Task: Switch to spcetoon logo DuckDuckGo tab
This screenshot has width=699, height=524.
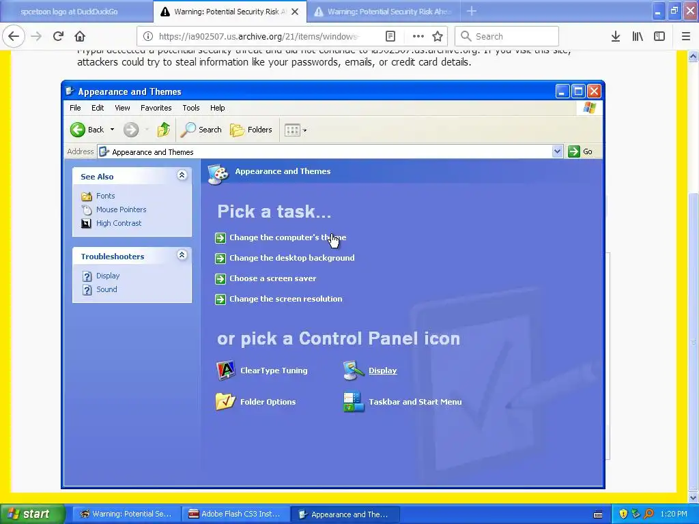Action: coord(76,12)
